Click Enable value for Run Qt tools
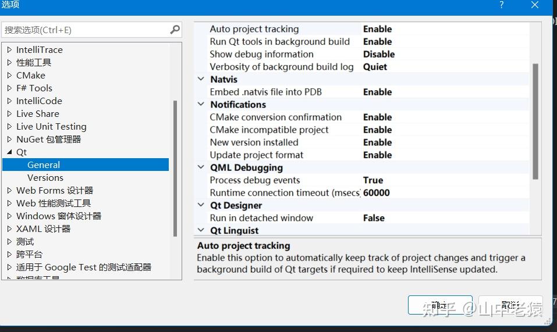 377,41
